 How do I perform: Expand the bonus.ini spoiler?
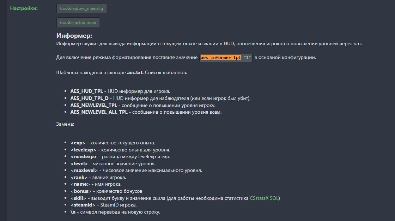pos(78,23)
